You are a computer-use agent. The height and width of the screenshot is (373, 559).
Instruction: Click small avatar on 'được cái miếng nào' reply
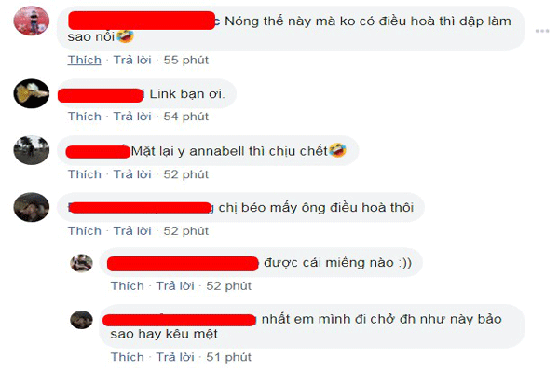pos(81,263)
